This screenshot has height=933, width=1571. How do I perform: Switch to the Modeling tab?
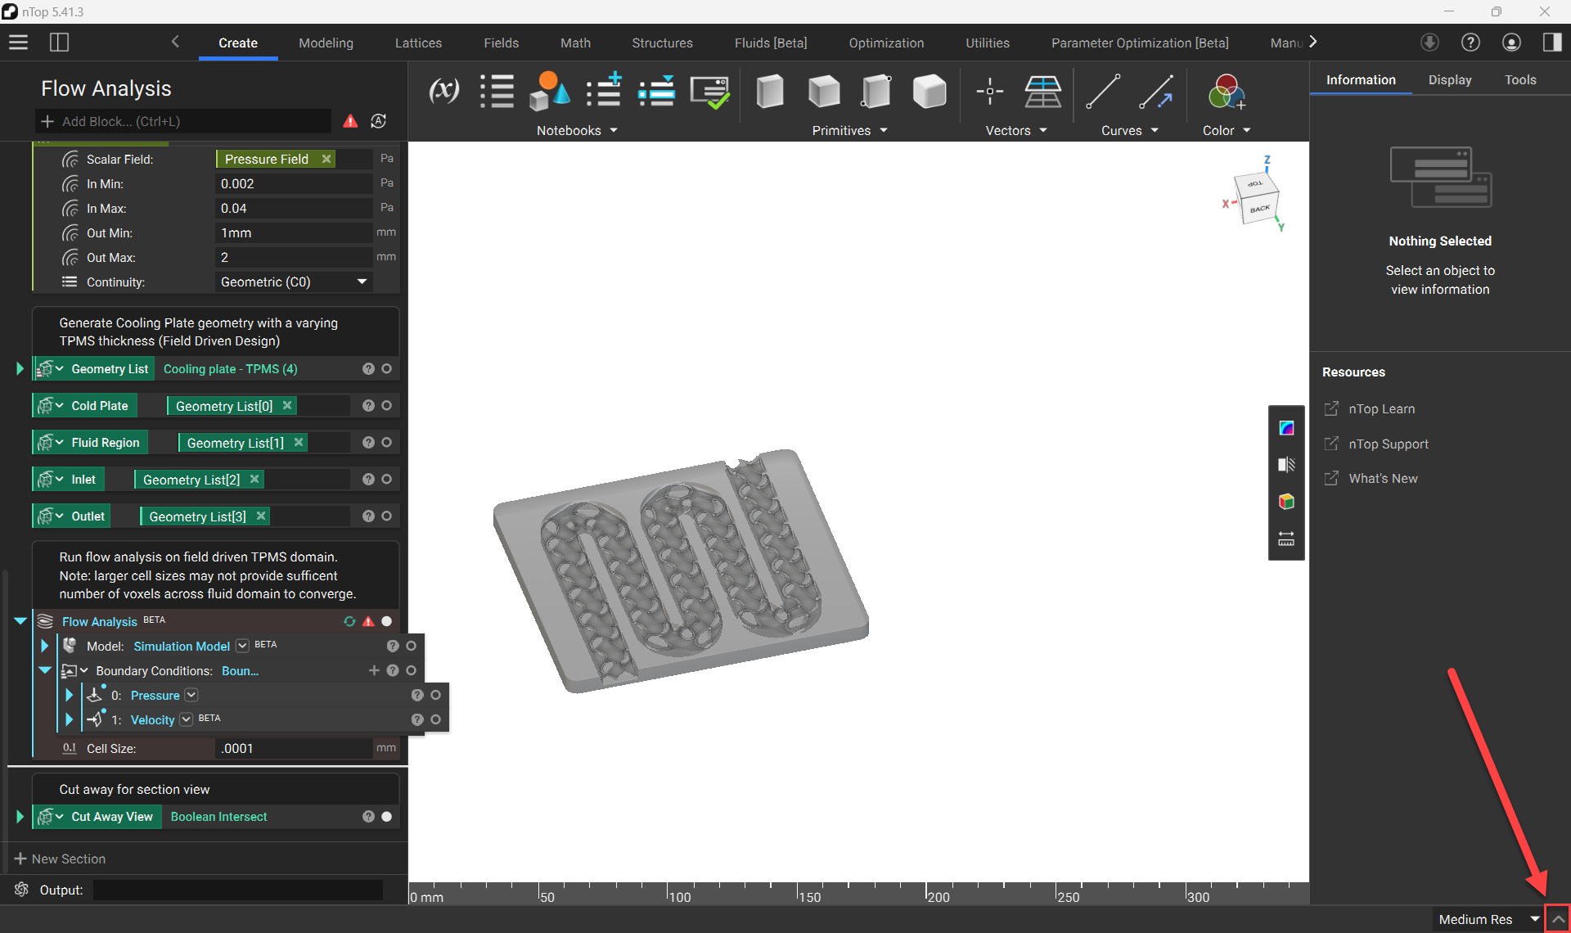326,43
